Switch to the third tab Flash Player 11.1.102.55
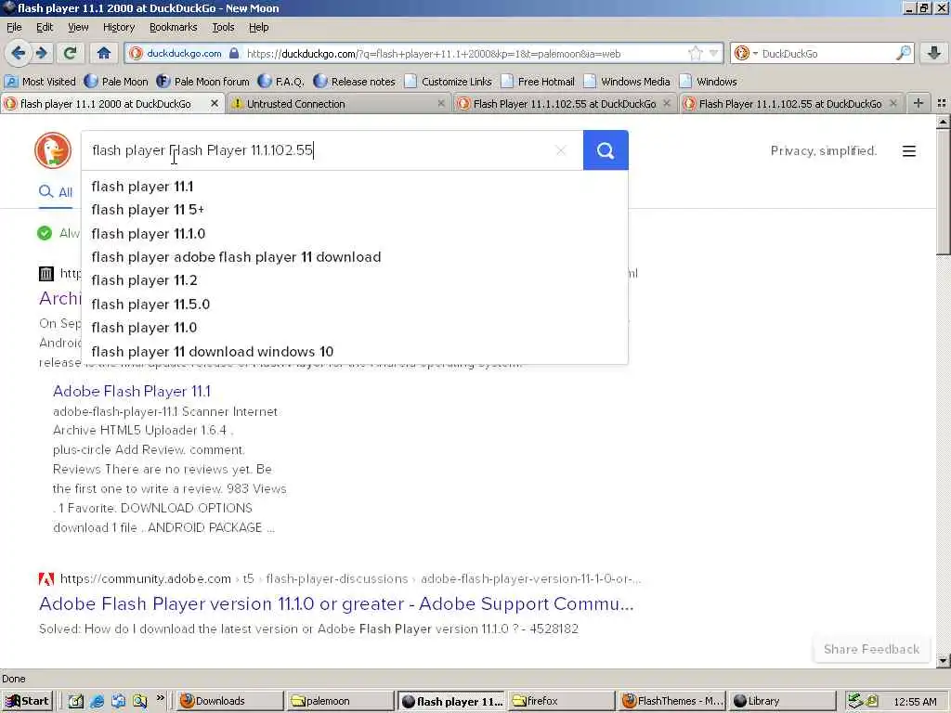The height and width of the screenshot is (713, 951). [x=564, y=104]
